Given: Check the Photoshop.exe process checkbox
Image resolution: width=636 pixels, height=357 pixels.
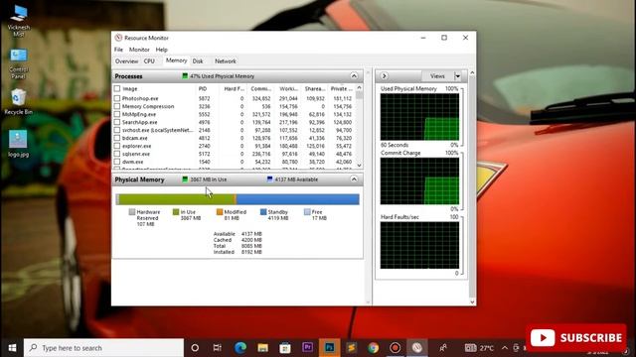Looking at the screenshot, I should [117, 98].
